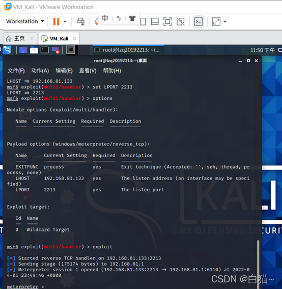Open the 动作(A) menu
The image size is (282, 289).
pyautogui.click(x=40, y=71)
